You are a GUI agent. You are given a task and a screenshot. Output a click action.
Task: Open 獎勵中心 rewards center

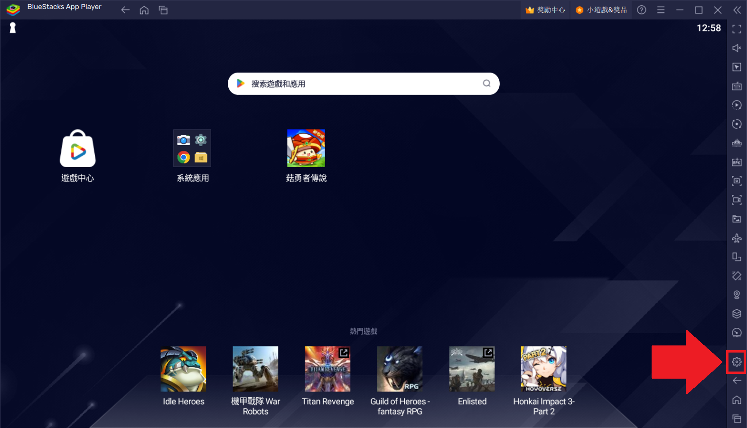point(545,10)
